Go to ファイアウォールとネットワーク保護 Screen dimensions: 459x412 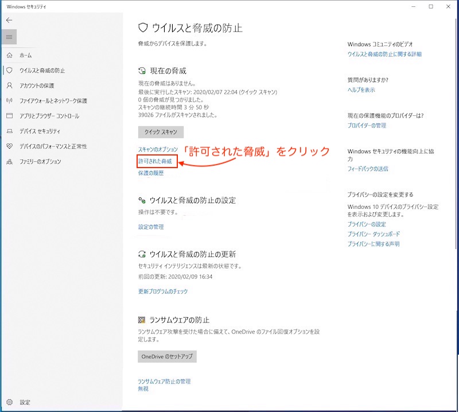53,101
